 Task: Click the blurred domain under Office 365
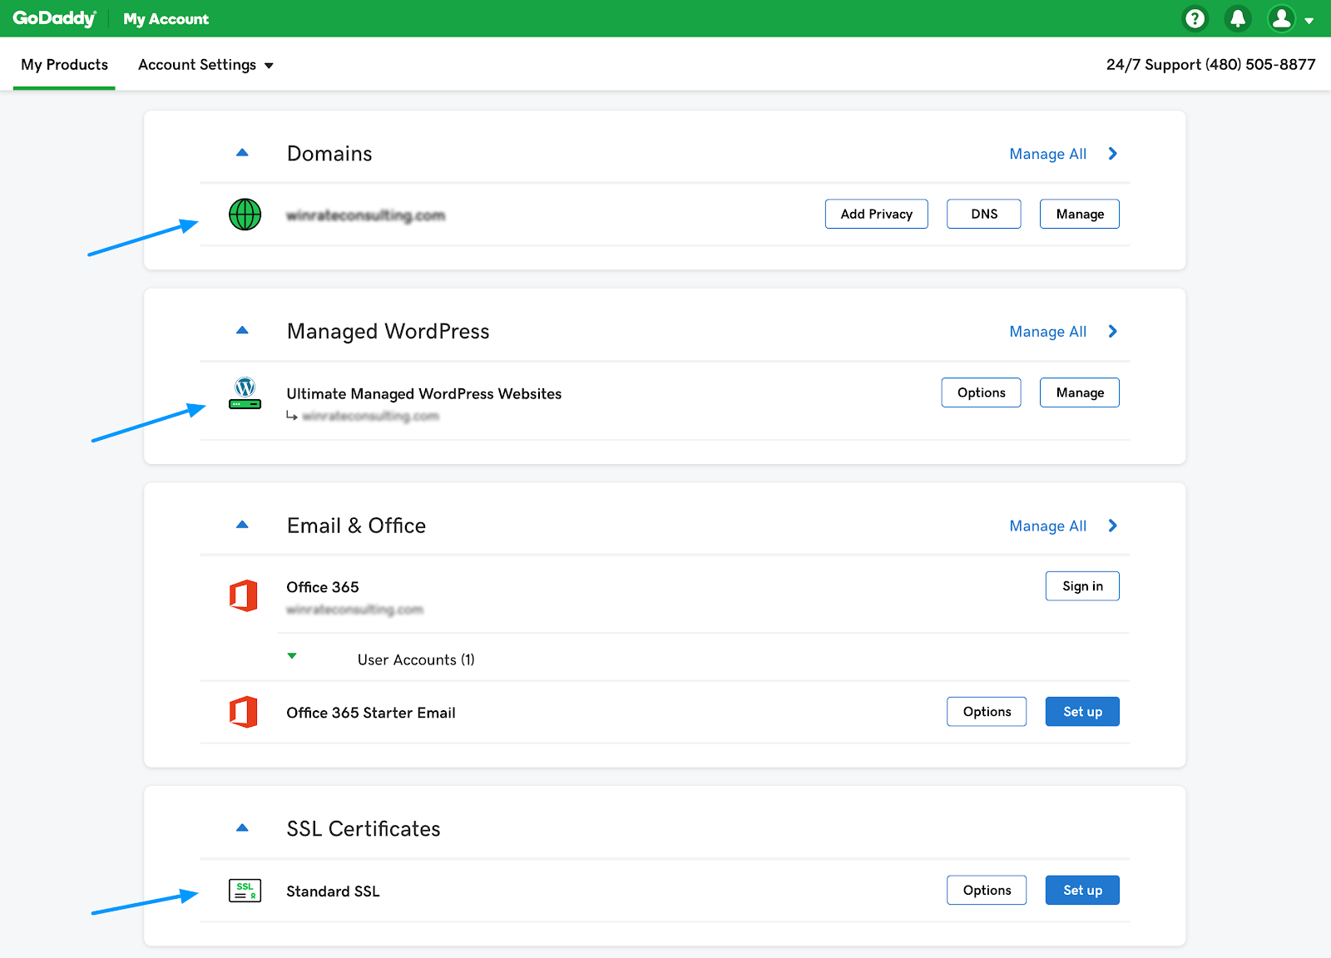355,610
